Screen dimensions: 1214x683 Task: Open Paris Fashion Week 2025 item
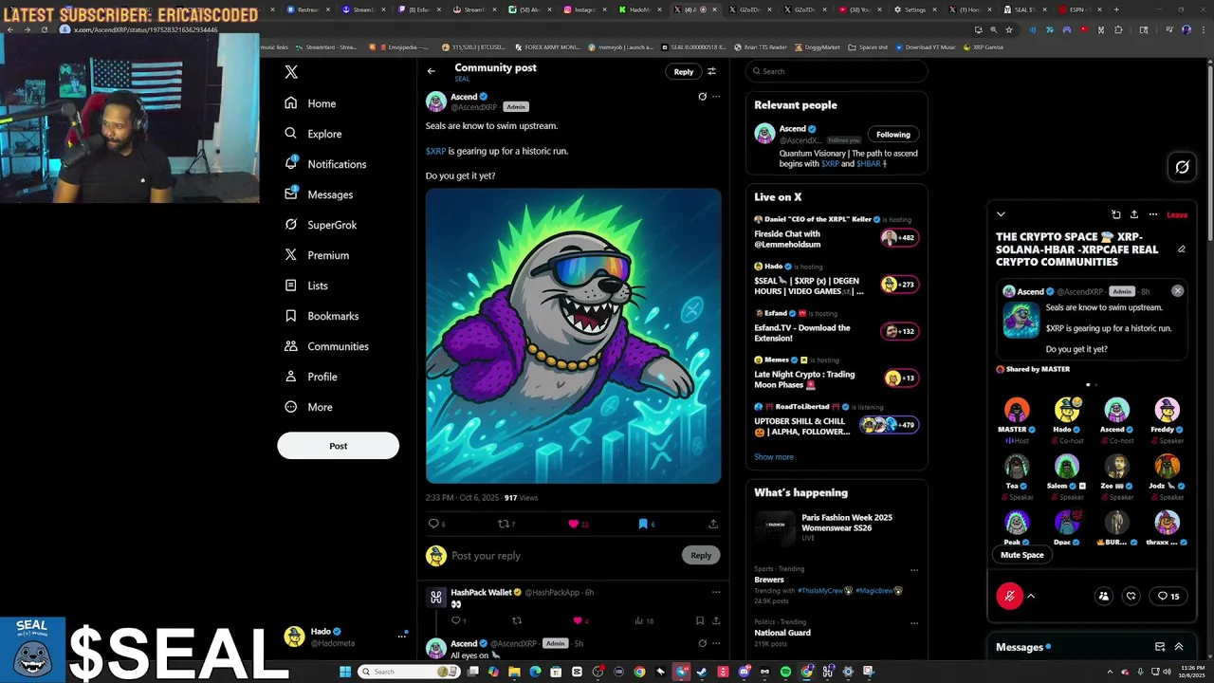tap(835, 526)
